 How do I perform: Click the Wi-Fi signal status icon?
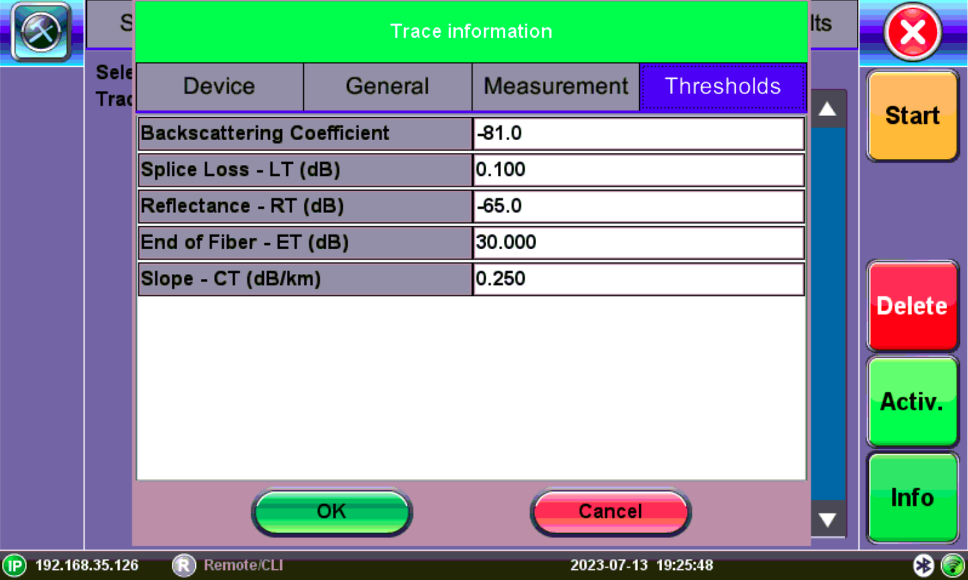(953, 565)
